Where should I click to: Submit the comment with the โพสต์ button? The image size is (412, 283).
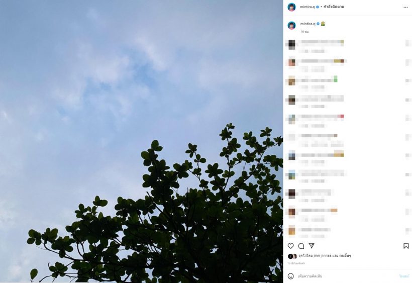coord(404,276)
